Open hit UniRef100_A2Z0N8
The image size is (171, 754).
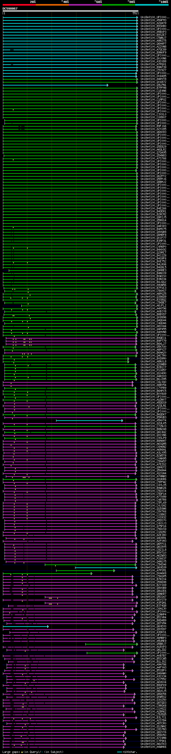(153, 47)
